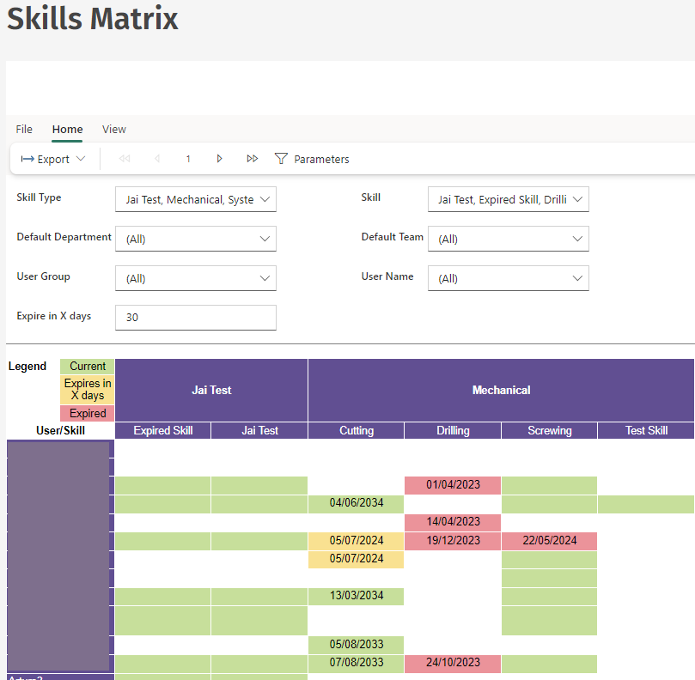Click the Expired Skill column header

click(x=162, y=431)
